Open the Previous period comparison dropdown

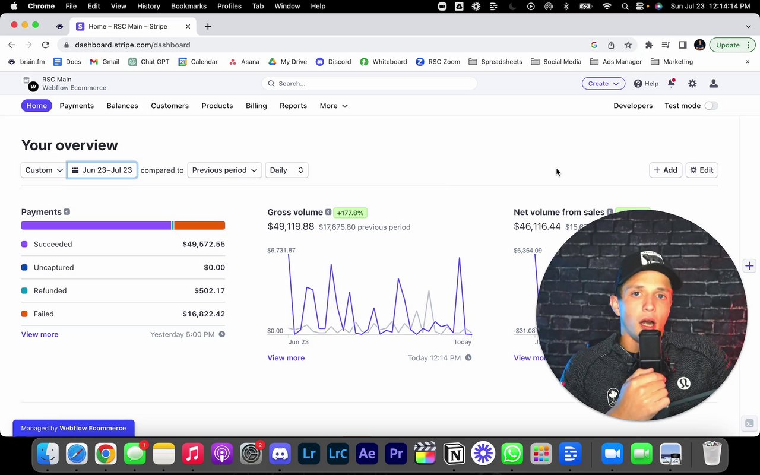225,170
